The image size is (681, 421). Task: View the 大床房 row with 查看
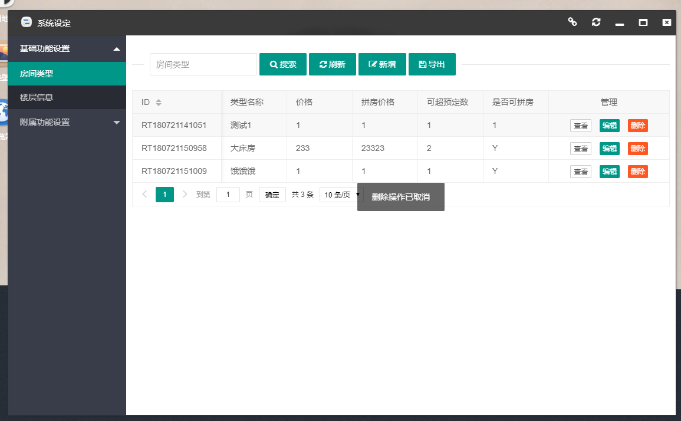[x=581, y=149]
